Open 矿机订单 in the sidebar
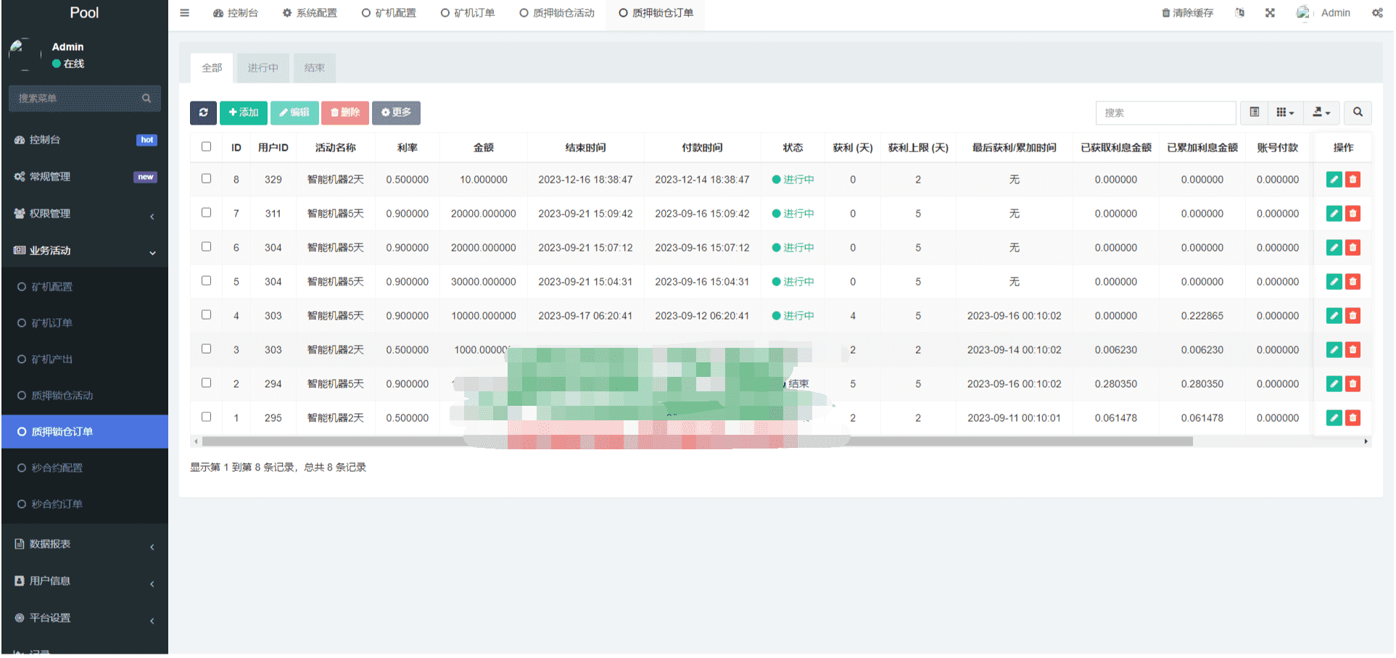The height and width of the screenshot is (658, 1396). (x=52, y=323)
